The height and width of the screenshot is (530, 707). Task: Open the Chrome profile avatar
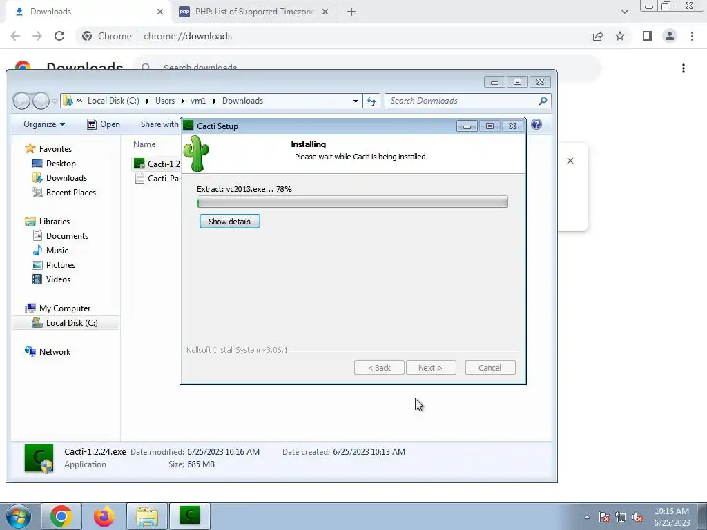pyautogui.click(x=670, y=36)
